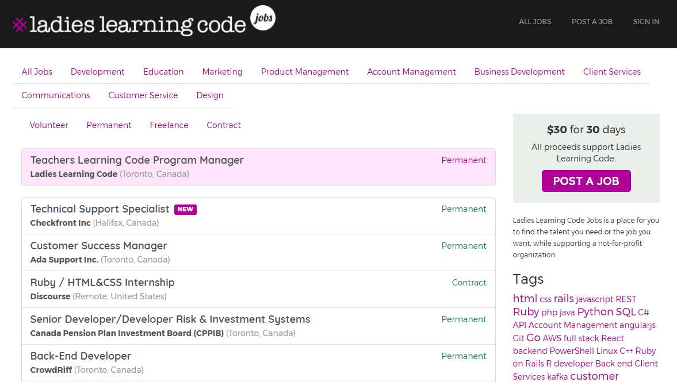The height and width of the screenshot is (382, 677).
Task: Filter by Development category
Action: pos(98,72)
